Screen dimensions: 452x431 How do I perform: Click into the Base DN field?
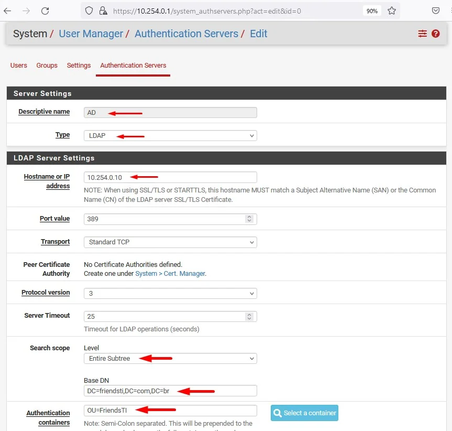(x=170, y=391)
